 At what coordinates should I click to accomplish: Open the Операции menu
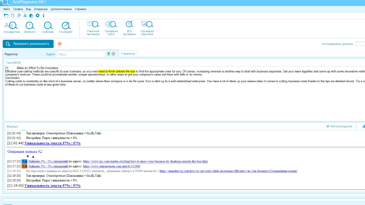41,9
